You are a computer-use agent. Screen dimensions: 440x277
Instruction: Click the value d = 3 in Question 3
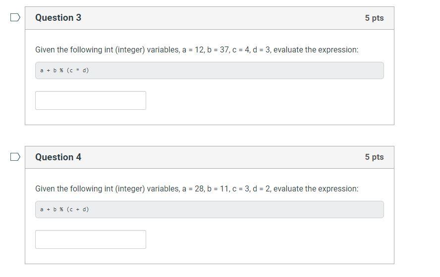click(x=261, y=50)
